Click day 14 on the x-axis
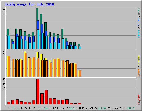This screenshot has width=142, height=111. 62,108
